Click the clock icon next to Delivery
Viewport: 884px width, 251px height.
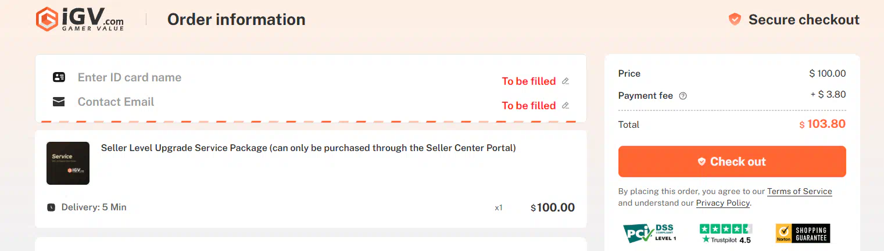(x=51, y=207)
